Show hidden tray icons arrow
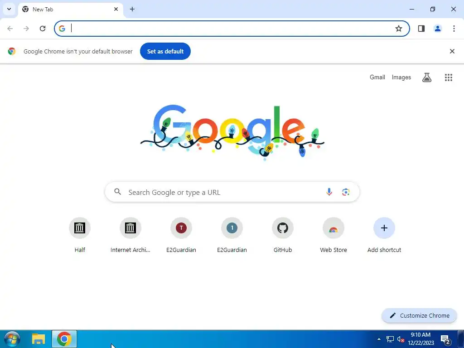The height and width of the screenshot is (348, 464). click(x=379, y=339)
